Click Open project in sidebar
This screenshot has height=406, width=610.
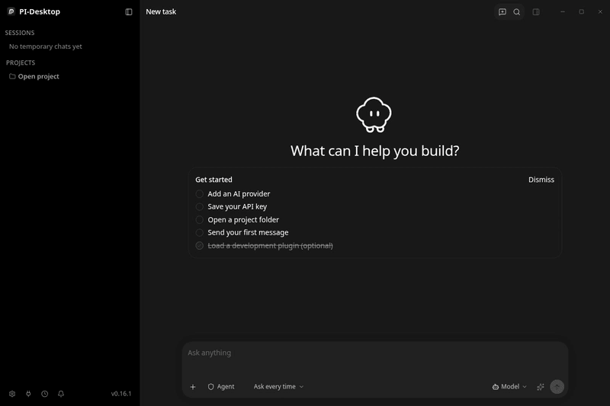click(39, 76)
